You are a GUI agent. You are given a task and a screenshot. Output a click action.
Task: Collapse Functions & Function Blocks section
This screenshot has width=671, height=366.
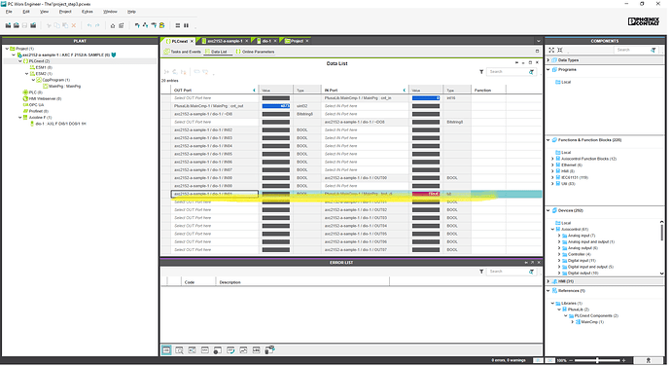(x=548, y=140)
